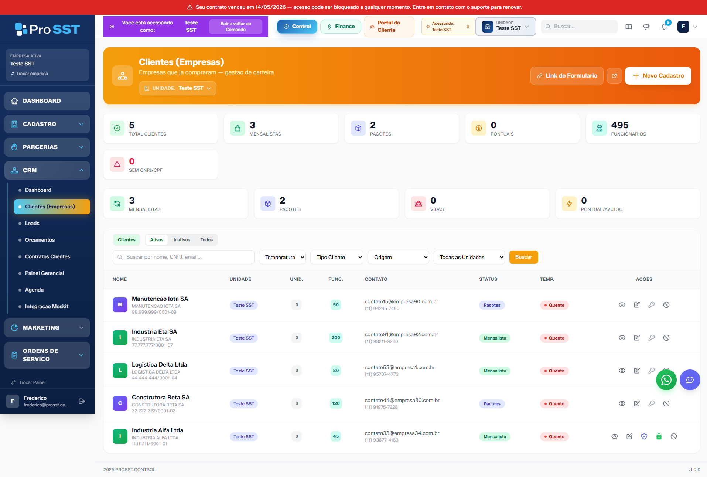The width and height of the screenshot is (707, 477).
Task: Block the Construtora Beta SA client
Action: pyautogui.click(x=666, y=403)
